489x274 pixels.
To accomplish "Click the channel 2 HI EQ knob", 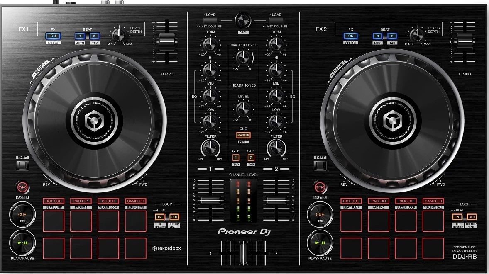I will coord(276,70).
